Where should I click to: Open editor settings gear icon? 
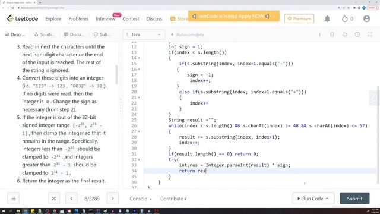[x=357, y=34]
